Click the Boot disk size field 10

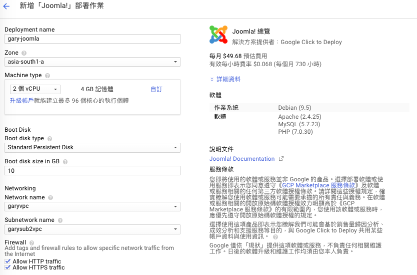(92, 171)
